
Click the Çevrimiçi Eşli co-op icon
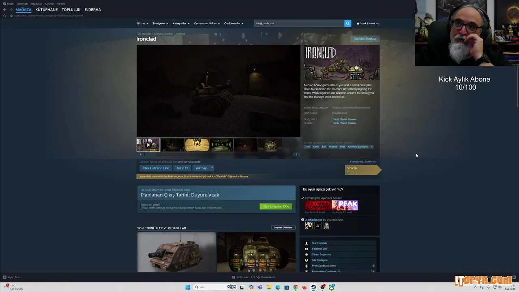tap(307, 249)
